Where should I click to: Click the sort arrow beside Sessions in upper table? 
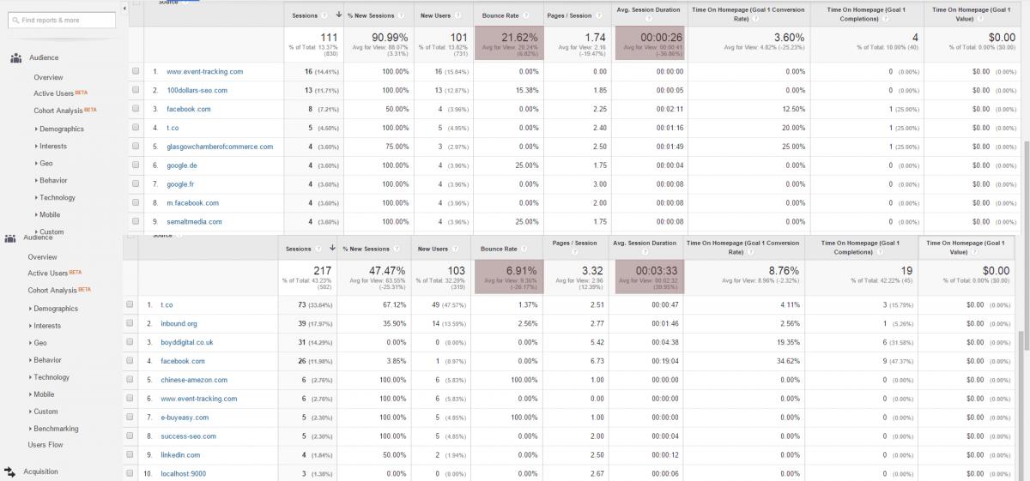coord(338,15)
